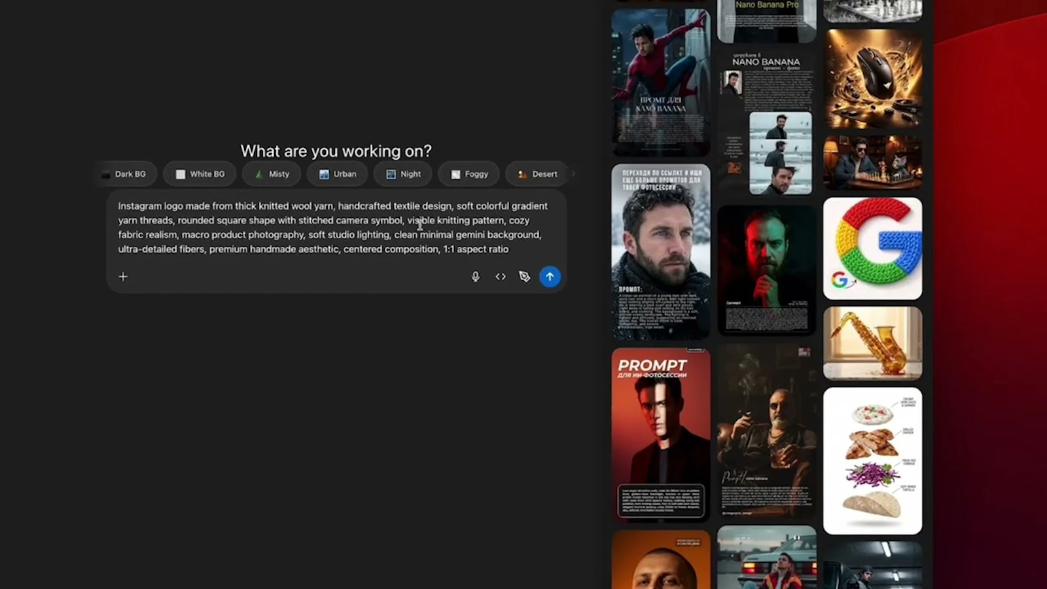Open the red-lit bearded man thumbnail
Screen dimensions: 1047x589
767,270
